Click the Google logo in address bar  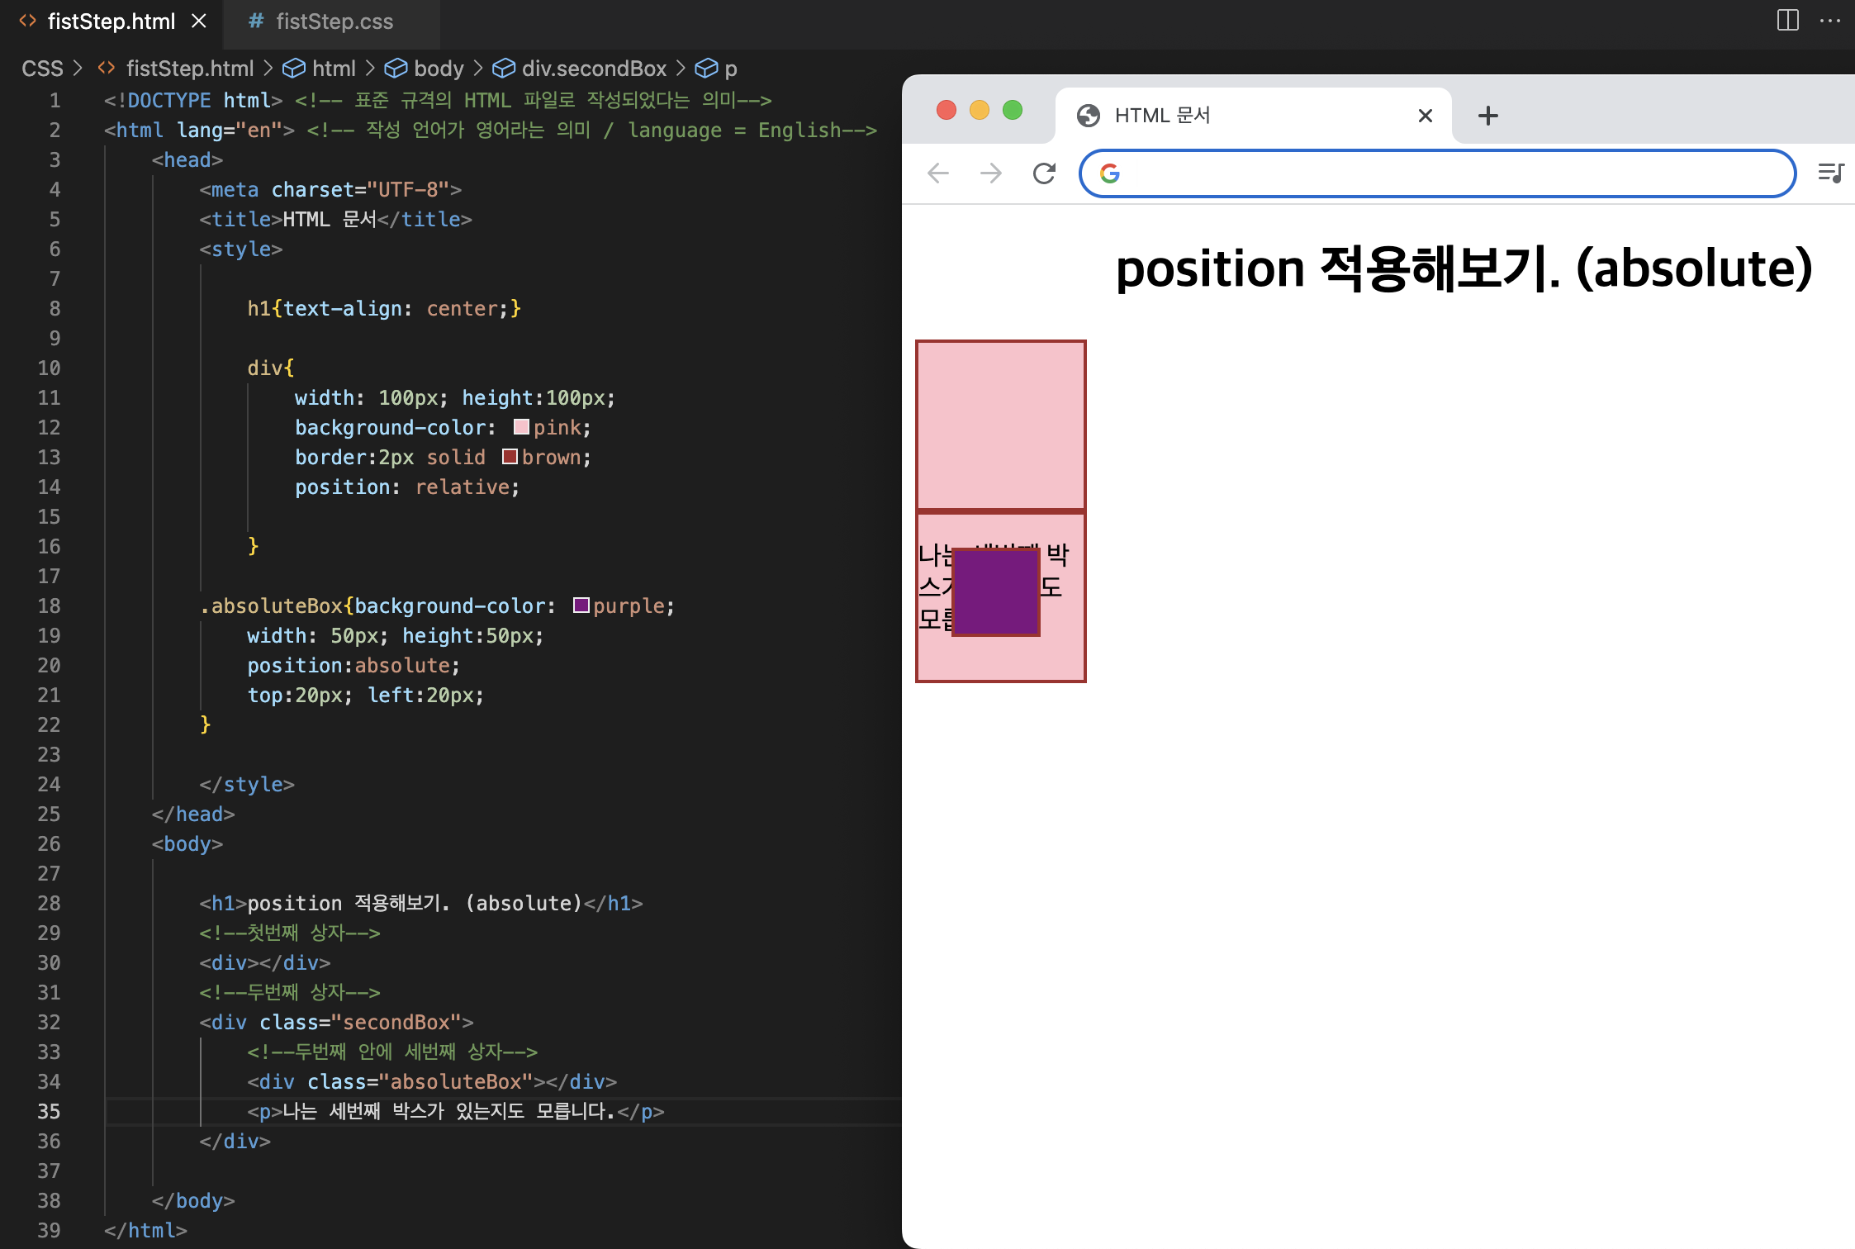click(1109, 173)
